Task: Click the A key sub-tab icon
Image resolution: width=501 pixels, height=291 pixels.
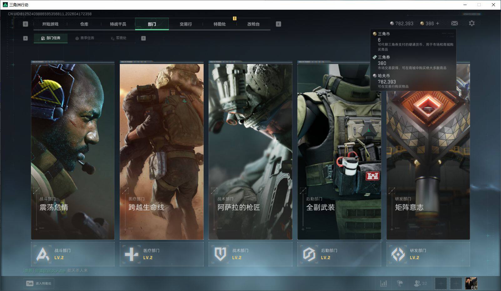Action: click(26, 38)
